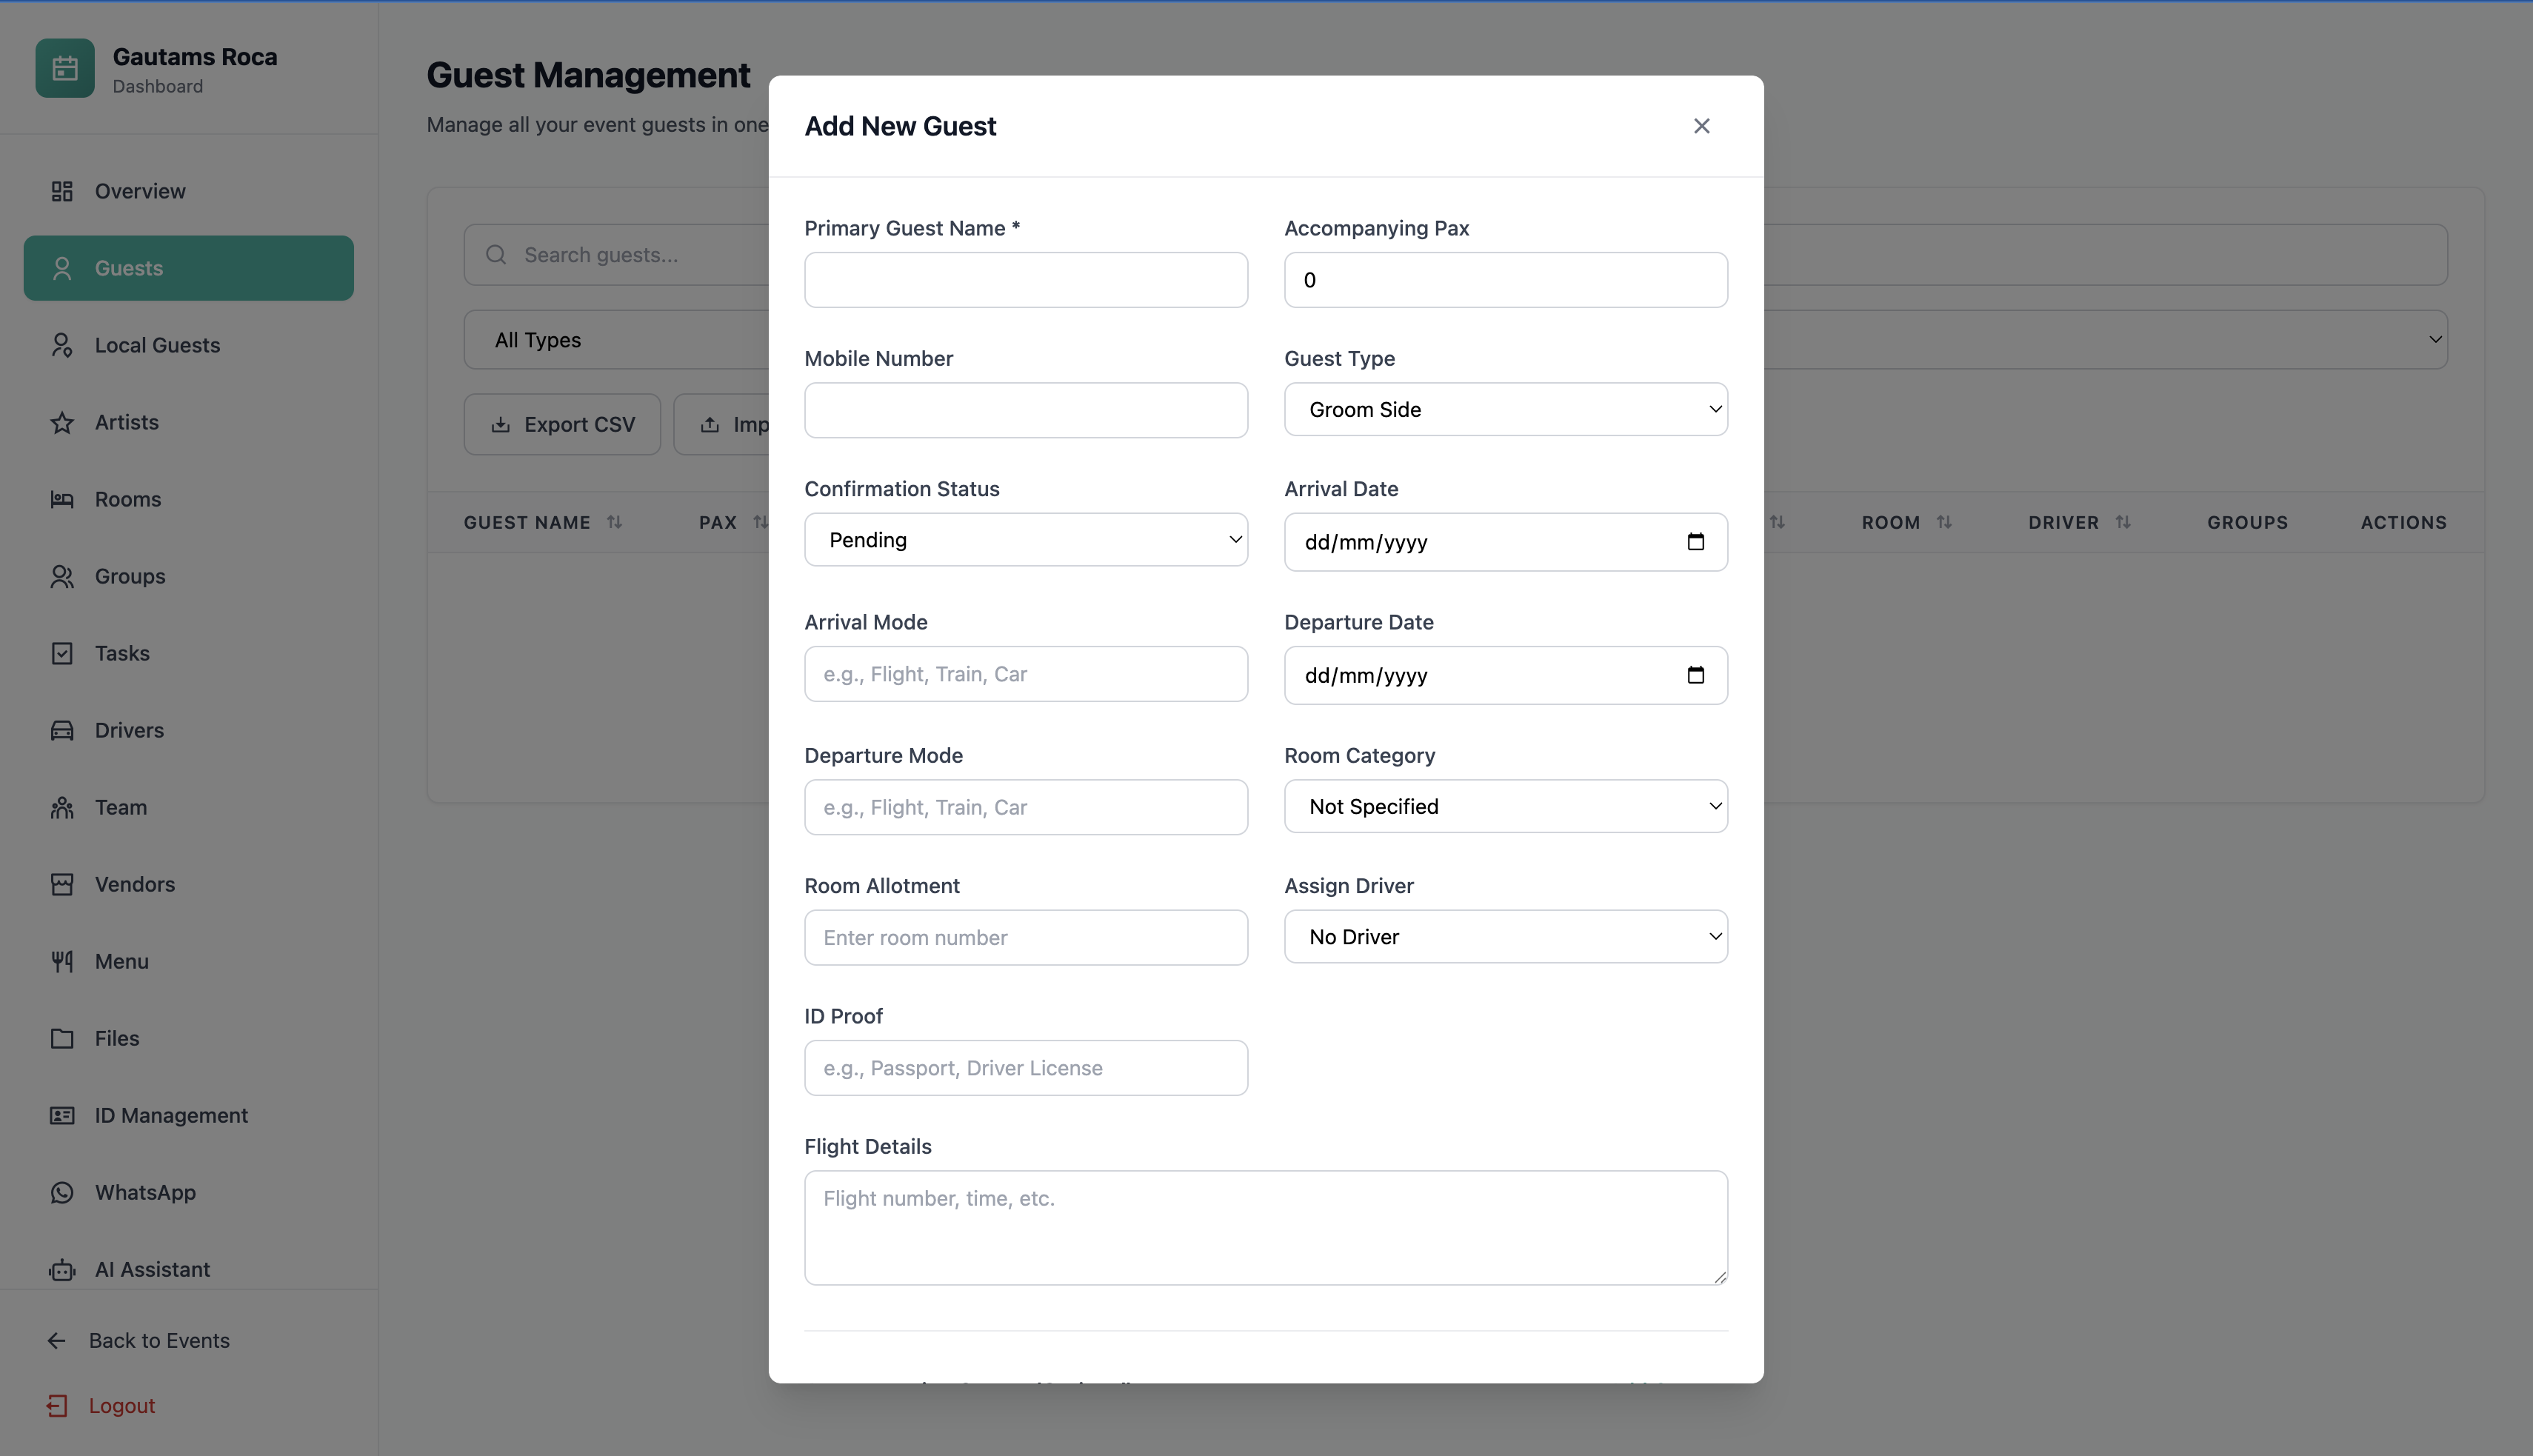Click Back to Events link
The image size is (2533, 1456).
[158, 1340]
